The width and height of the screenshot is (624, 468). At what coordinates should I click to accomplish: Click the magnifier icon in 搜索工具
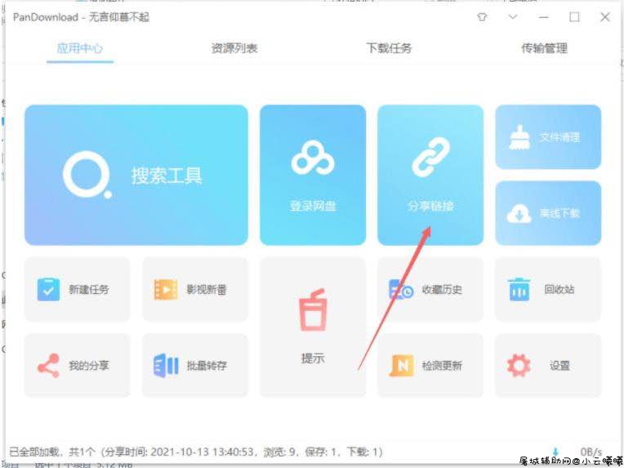click(x=87, y=175)
